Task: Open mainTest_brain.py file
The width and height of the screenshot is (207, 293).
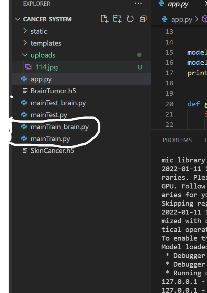Action: pos(82,103)
